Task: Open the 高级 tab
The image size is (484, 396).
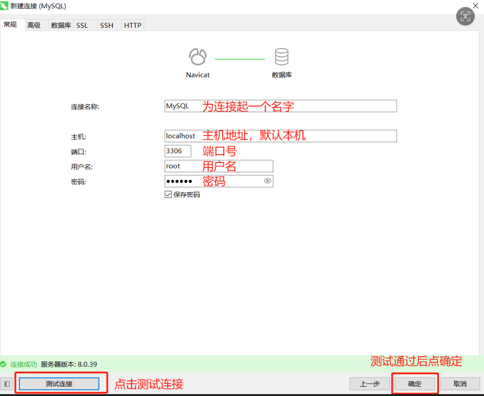Action: pos(36,25)
